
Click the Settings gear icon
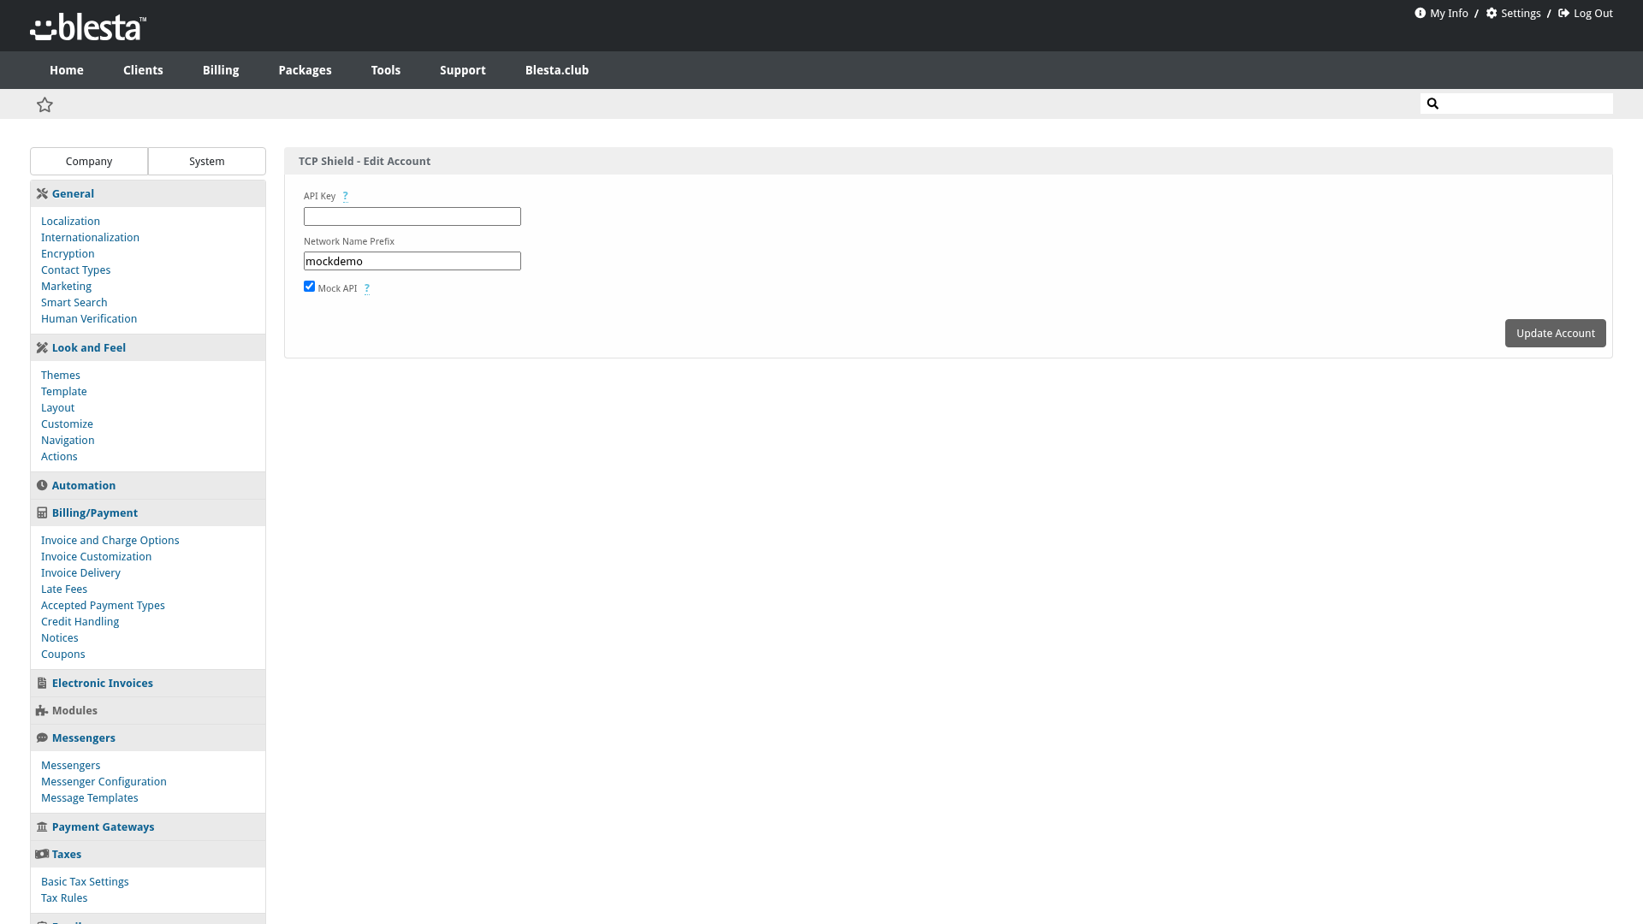[1492, 13]
